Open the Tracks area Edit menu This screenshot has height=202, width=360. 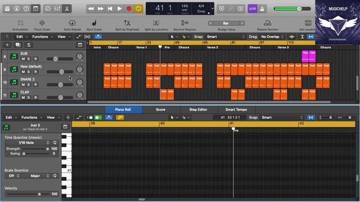pyautogui.click(x=22, y=36)
